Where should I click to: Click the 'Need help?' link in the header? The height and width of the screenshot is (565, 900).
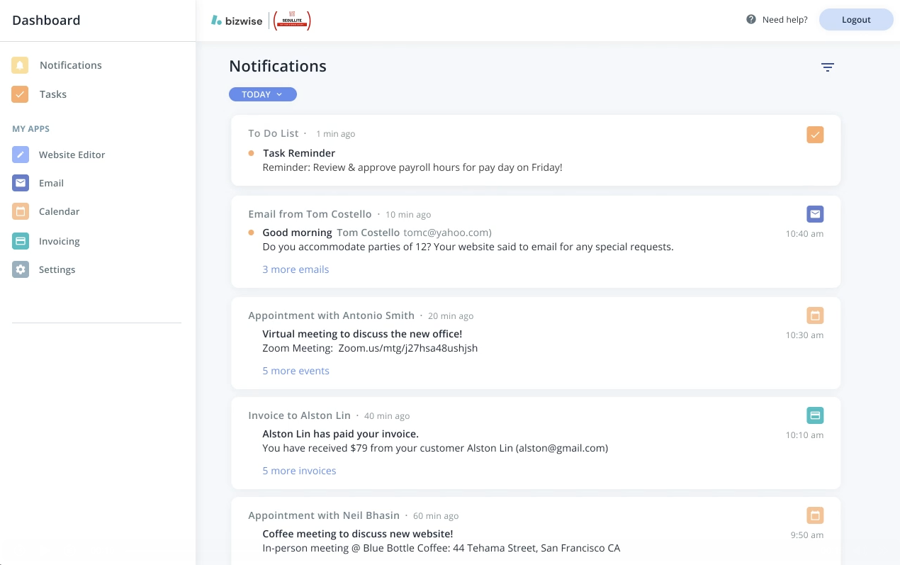coord(784,19)
